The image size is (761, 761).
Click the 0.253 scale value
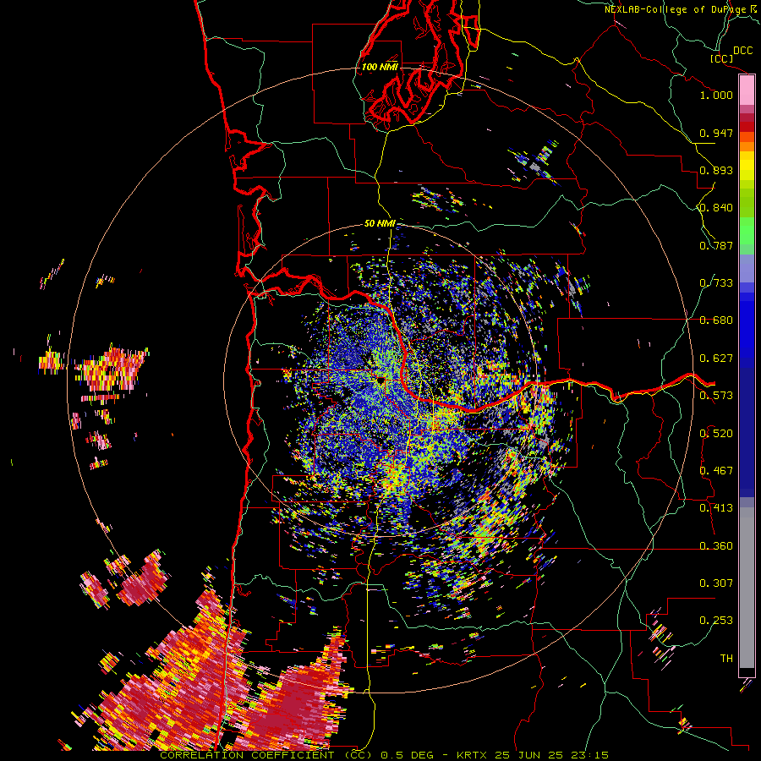(716, 621)
